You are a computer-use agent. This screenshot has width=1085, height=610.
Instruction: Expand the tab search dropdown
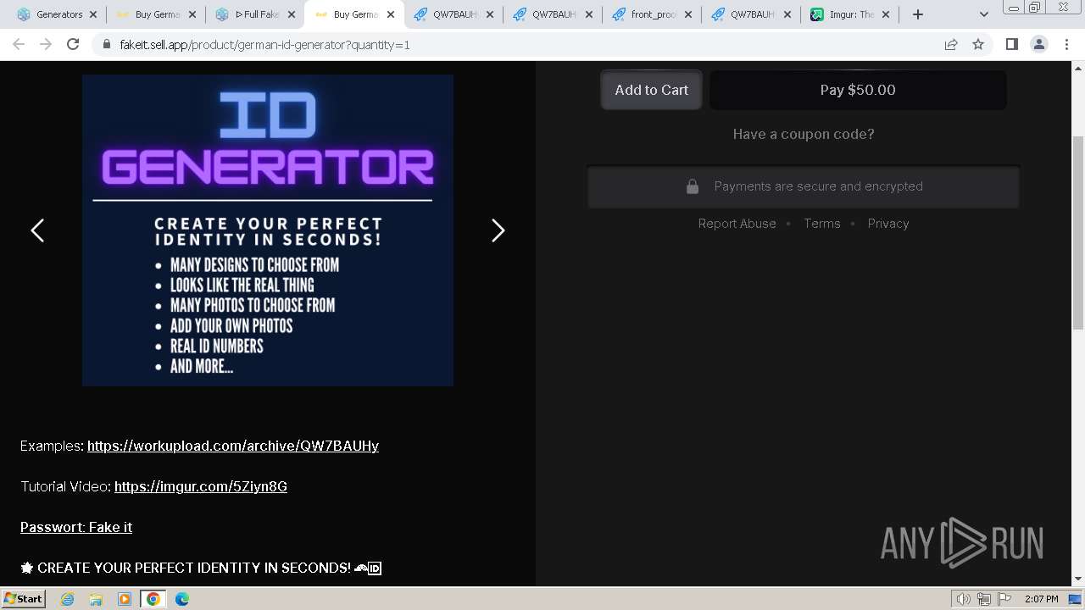pyautogui.click(x=983, y=14)
